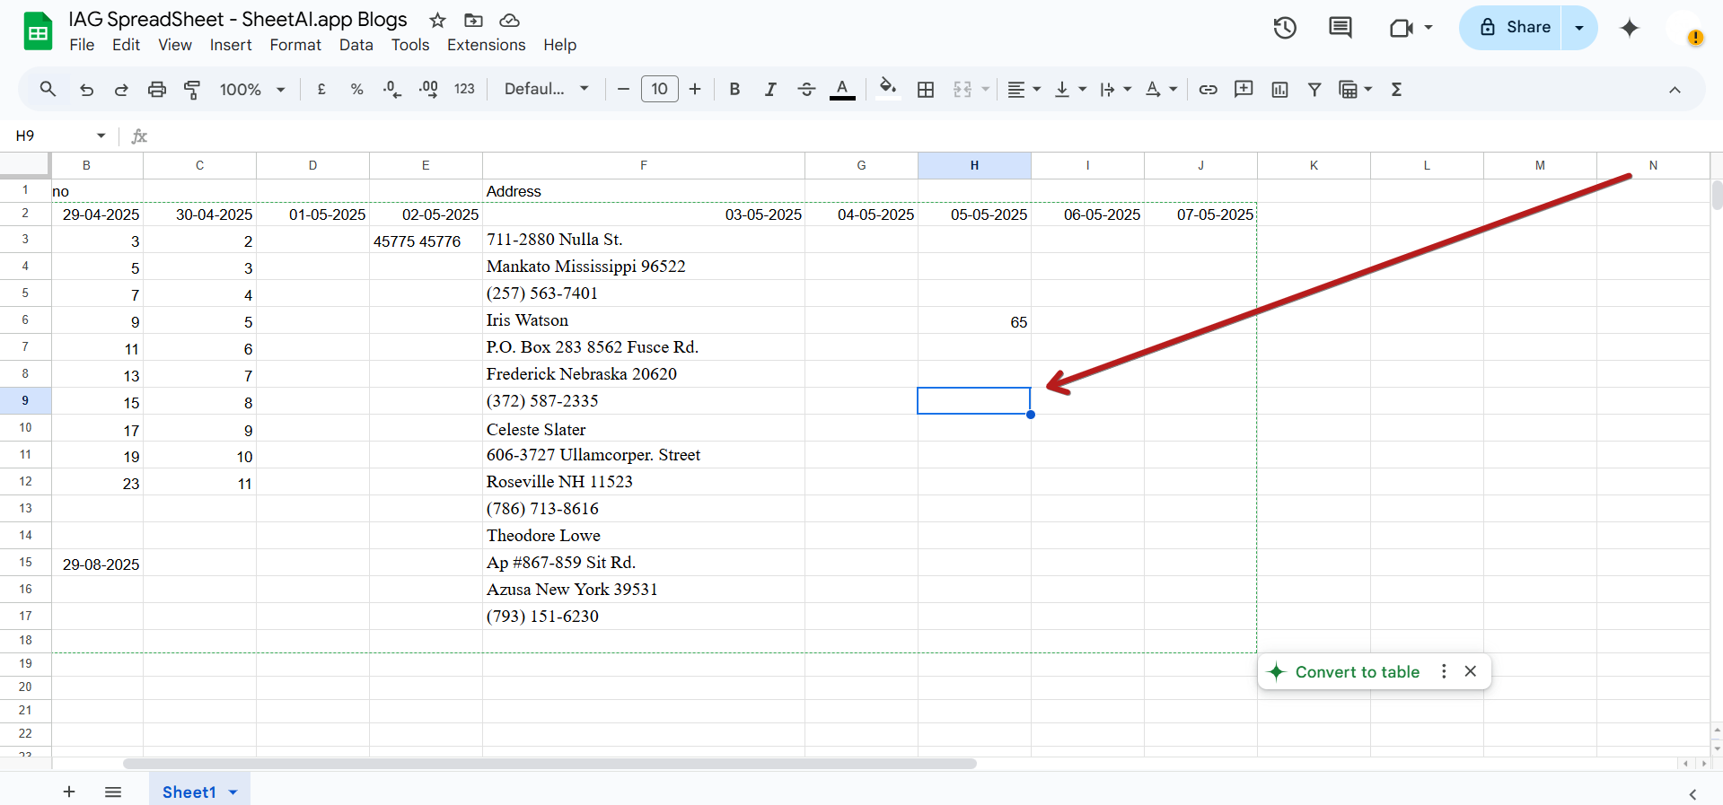Toggle bold formatting

tap(734, 89)
